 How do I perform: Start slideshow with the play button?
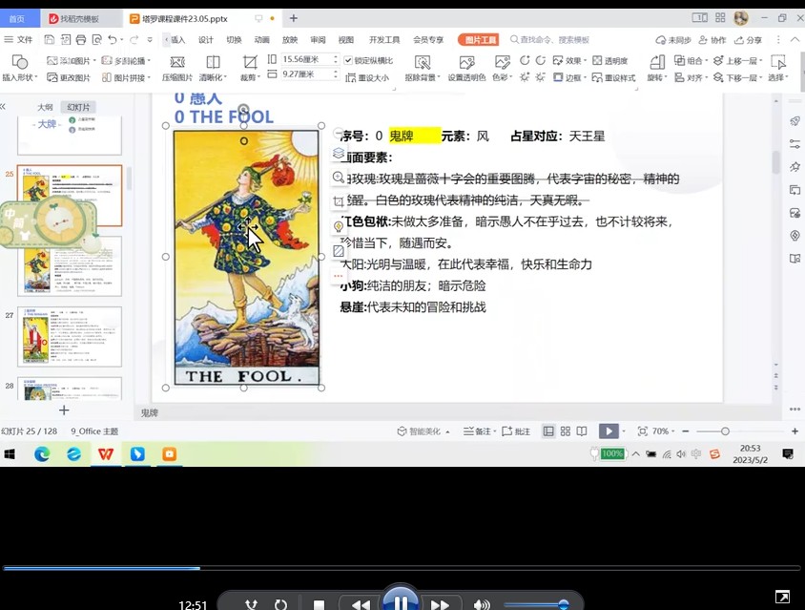pos(608,431)
